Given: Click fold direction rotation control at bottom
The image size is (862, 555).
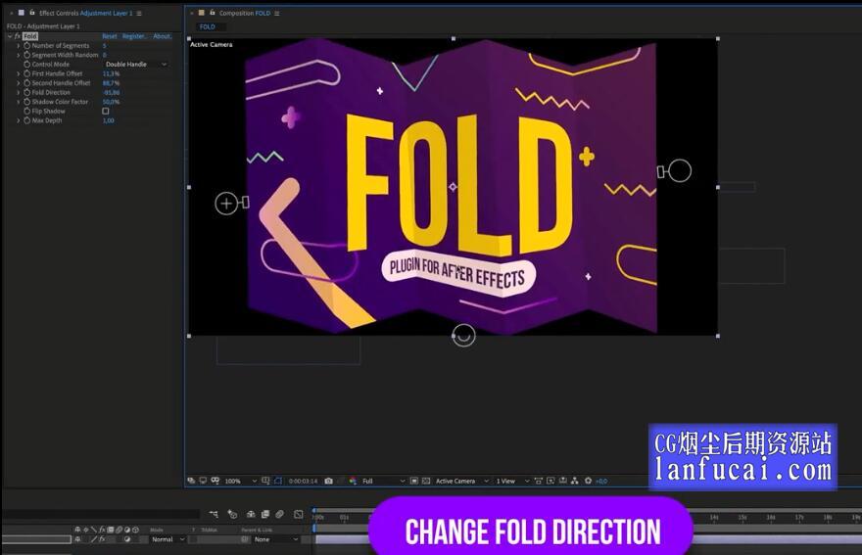Looking at the screenshot, I should (x=463, y=335).
